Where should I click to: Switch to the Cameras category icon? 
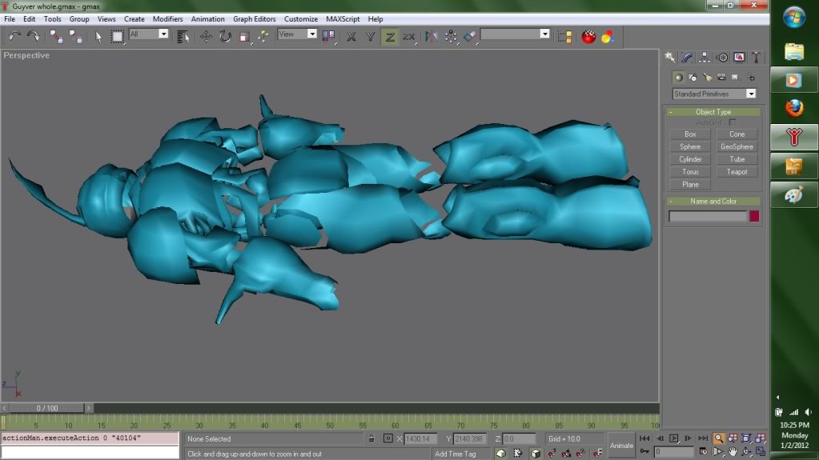tap(721, 78)
